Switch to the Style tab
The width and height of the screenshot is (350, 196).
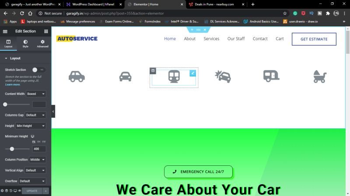(x=25, y=43)
